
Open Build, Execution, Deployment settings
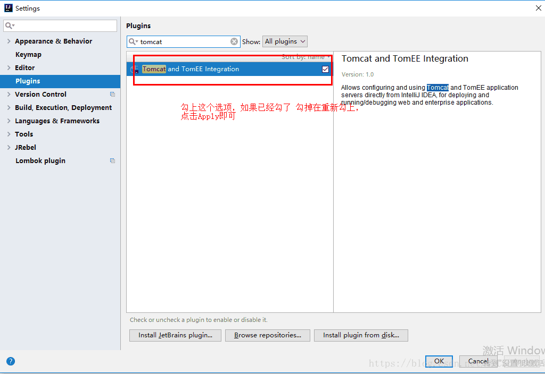63,107
